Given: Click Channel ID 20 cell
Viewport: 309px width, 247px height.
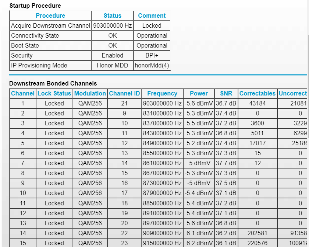Looking at the screenshot, I should pos(124,223).
